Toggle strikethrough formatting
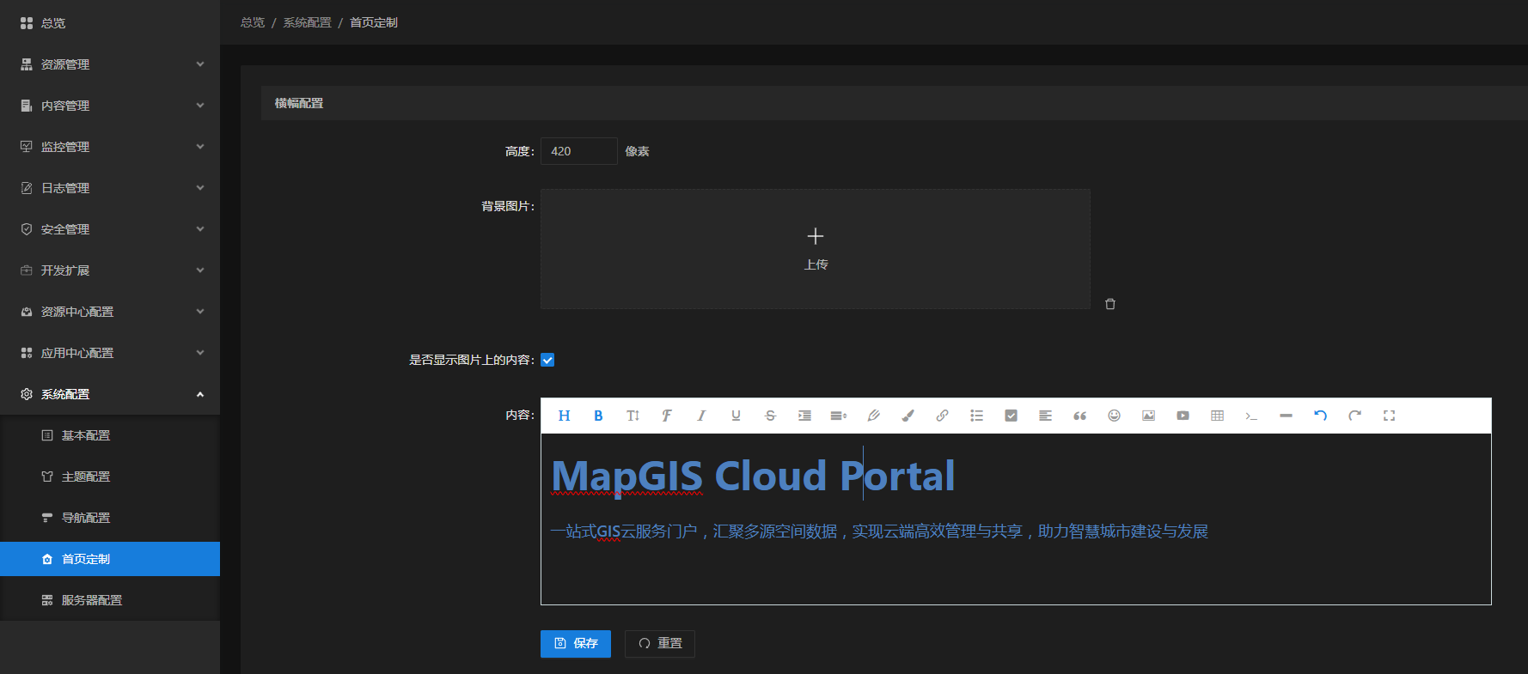1528x674 pixels. (770, 416)
